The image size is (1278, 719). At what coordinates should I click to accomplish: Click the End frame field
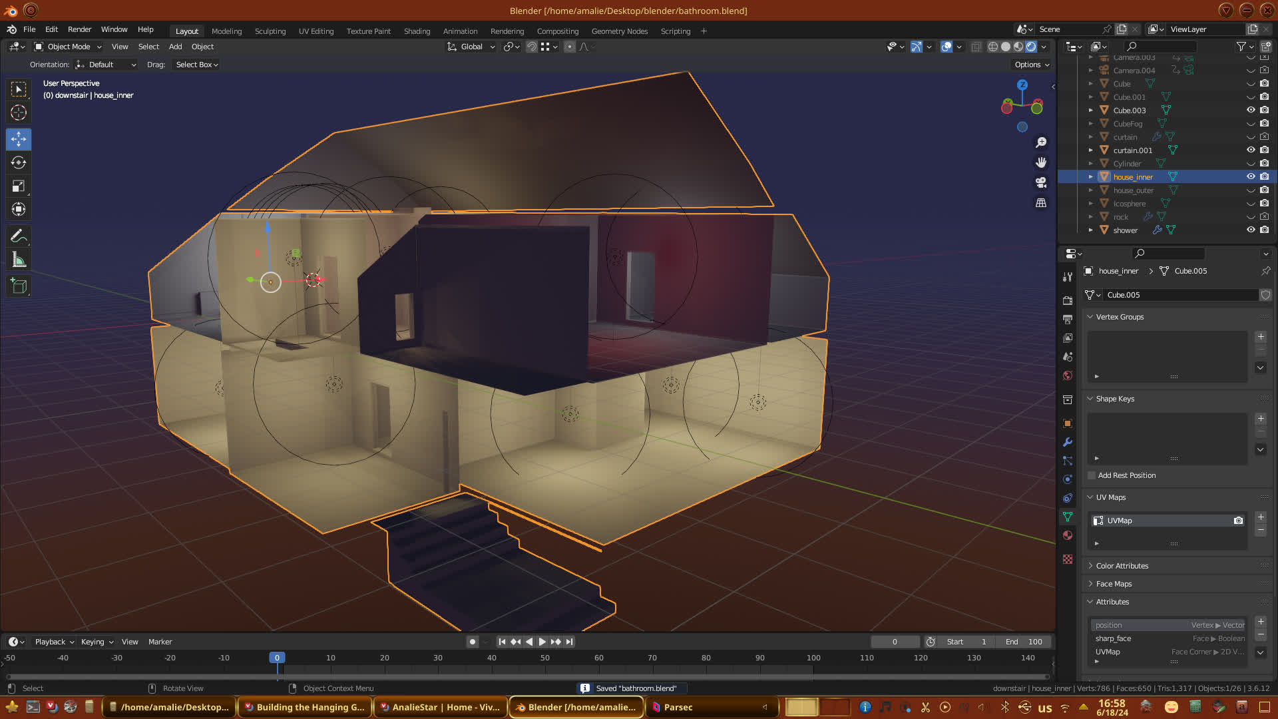[x=1024, y=642]
